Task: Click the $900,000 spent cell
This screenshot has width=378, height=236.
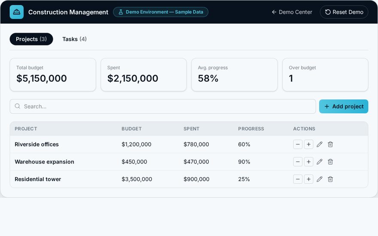Action: tap(196, 179)
